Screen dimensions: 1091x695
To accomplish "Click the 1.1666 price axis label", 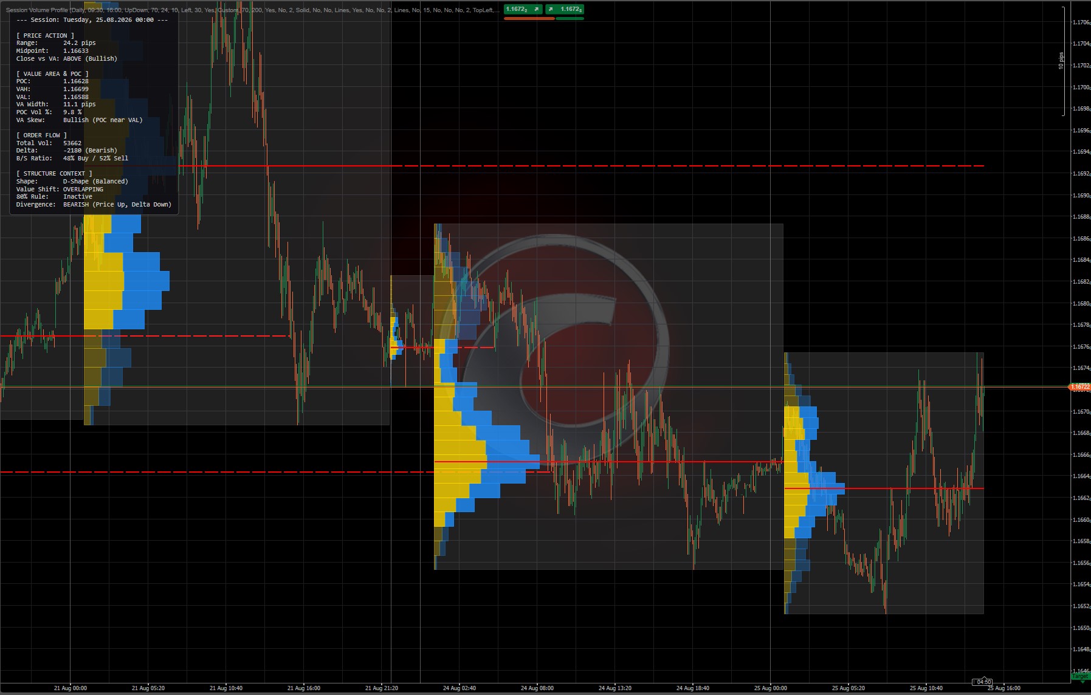I will click(1081, 455).
